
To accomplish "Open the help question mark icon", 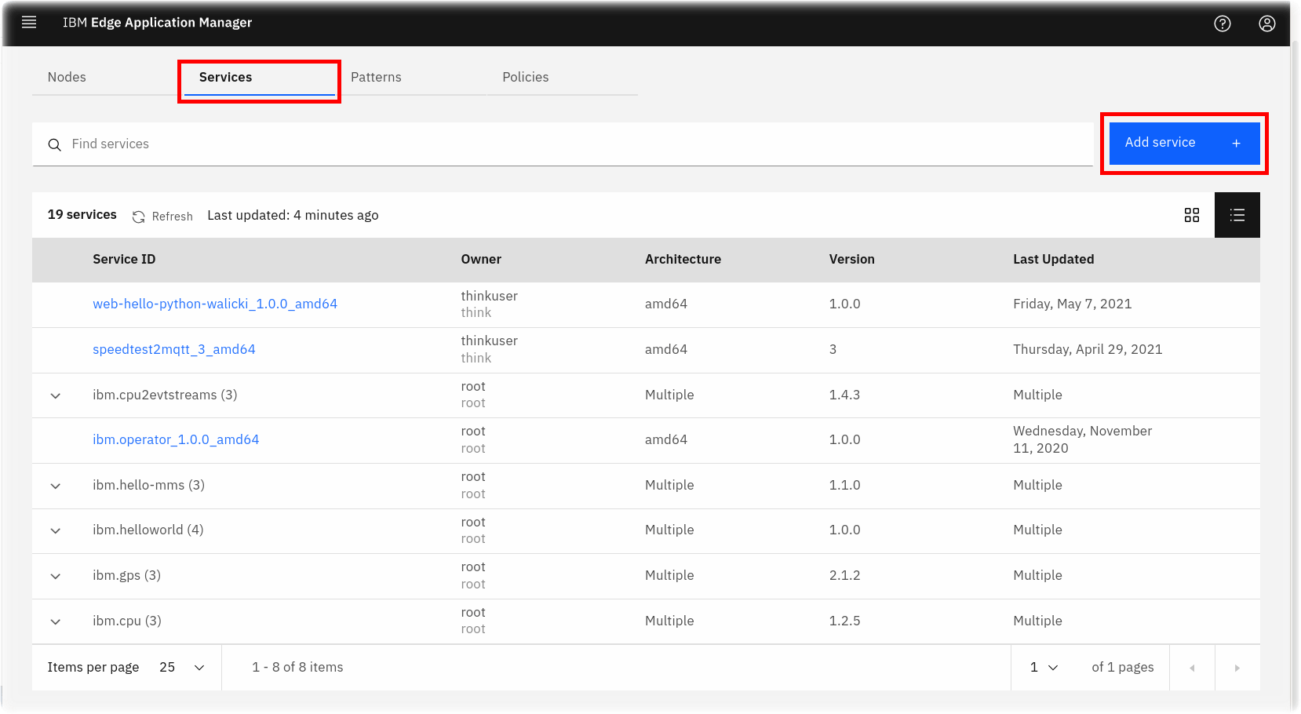I will click(x=1223, y=24).
